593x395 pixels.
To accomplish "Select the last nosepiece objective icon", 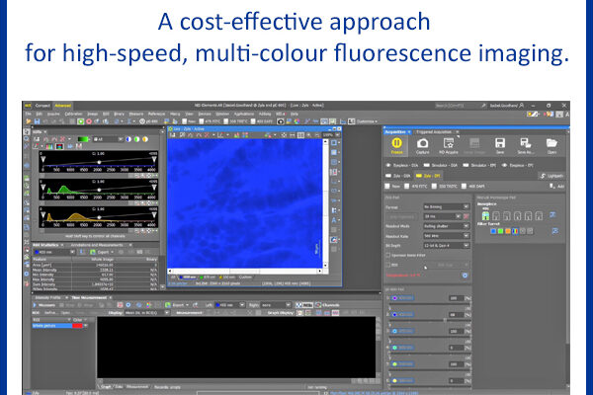I will (x=539, y=215).
